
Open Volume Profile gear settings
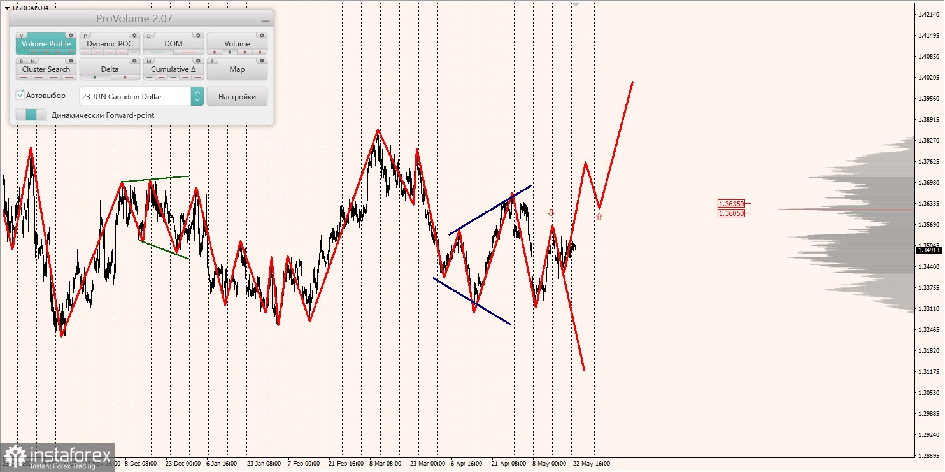(x=71, y=36)
